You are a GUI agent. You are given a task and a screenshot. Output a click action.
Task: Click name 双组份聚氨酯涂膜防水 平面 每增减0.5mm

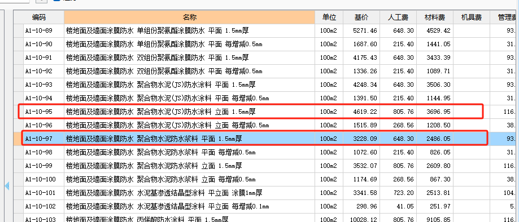pos(199,72)
